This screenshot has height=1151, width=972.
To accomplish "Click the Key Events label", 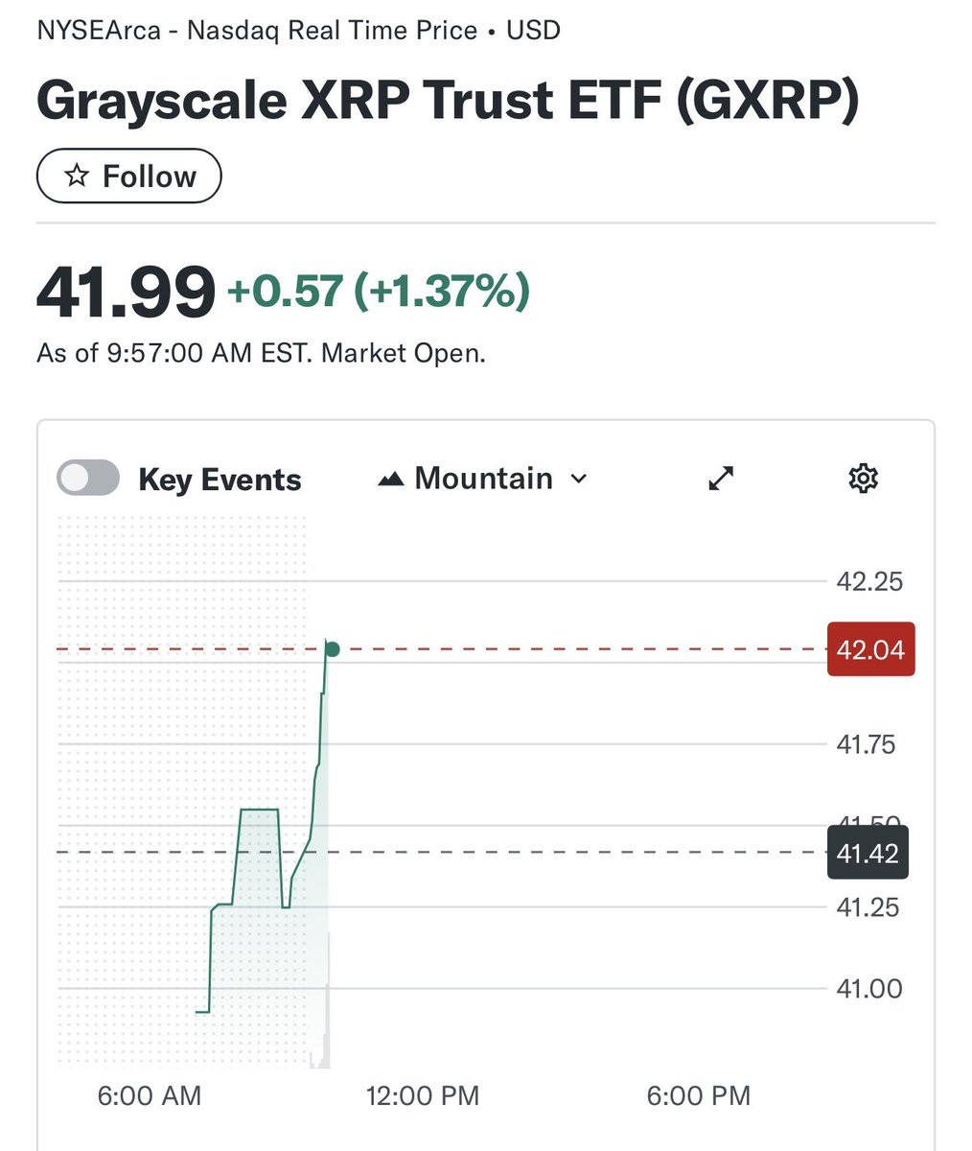I will click(220, 480).
